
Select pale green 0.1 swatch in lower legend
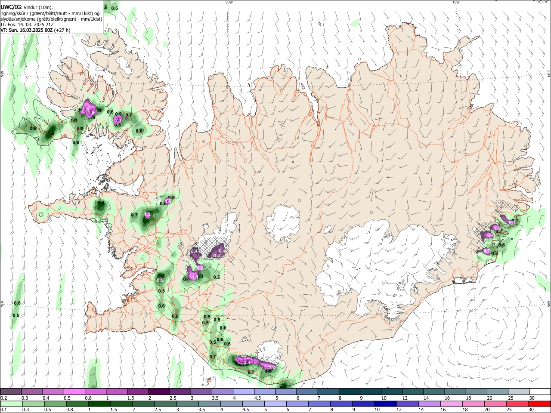click(11, 404)
